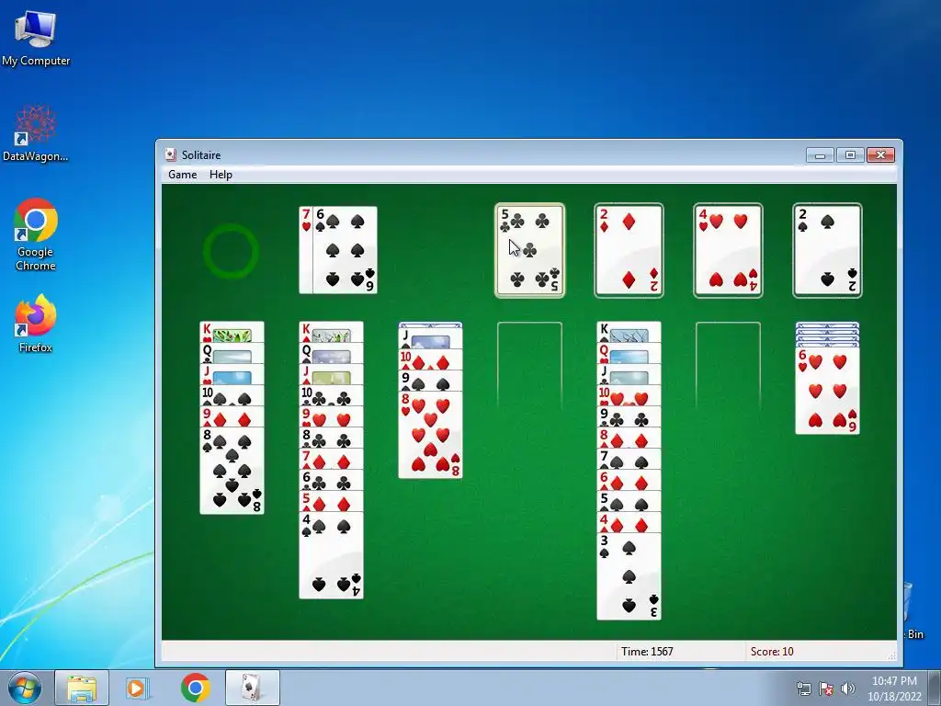Click the Time: 1567 status text

[x=647, y=652]
